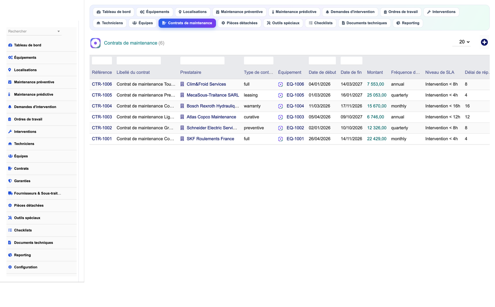Open Checklists top tab
The height and width of the screenshot is (307, 495).
(321, 23)
